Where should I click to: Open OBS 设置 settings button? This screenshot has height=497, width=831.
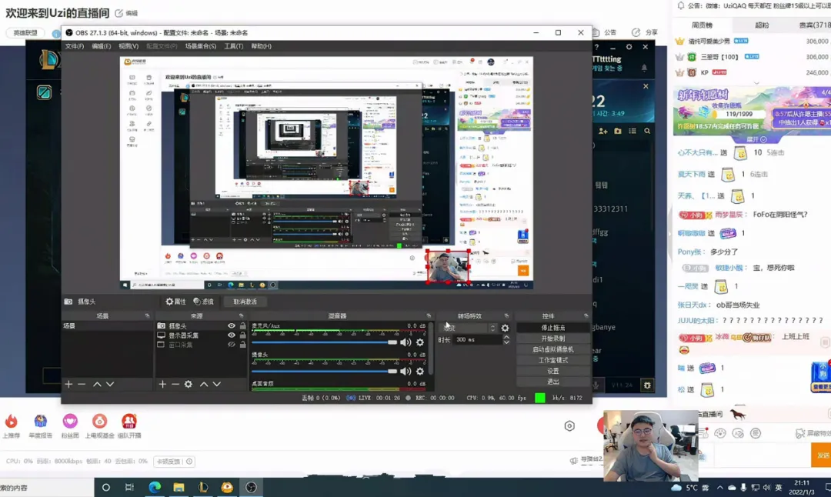pyautogui.click(x=552, y=371)
